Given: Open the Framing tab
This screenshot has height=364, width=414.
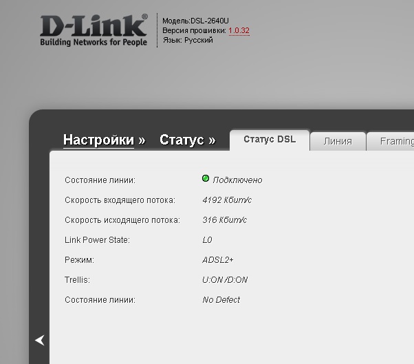Looking at the screenshot, I should (397, 141).
